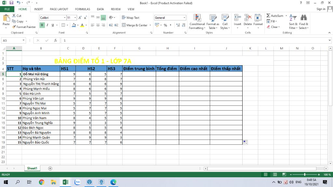Toggle Bottom Align vertical alignment

click(103, 18)
